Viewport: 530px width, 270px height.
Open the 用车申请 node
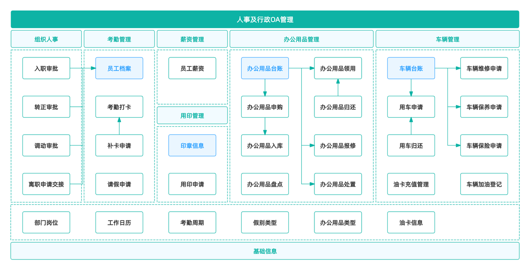tap(411, 107)
